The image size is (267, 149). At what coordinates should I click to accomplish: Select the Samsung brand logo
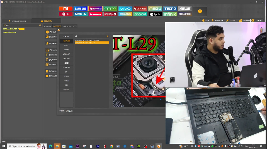(x=80, y=9)
